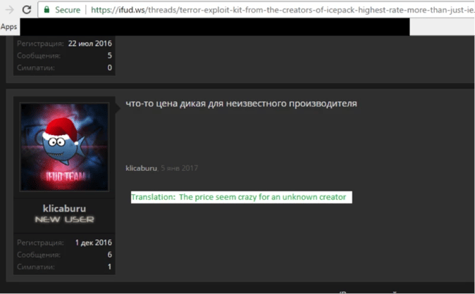Click the Russian post message text
Viewport: 475px width, 294px height.
click(x=241, y=104)
